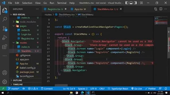The height and width of the screenshot is (95, 170).
Task: Split the editor to the right
Action: click(161, 9)
